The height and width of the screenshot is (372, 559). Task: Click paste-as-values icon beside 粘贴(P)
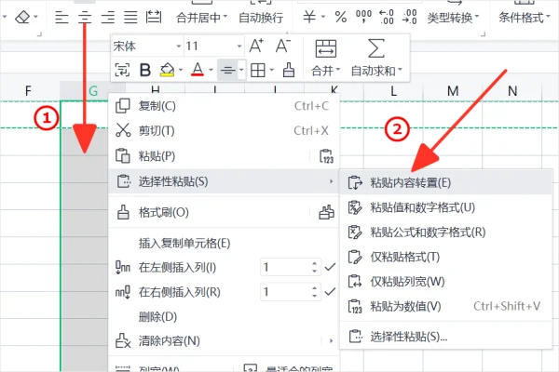[x=326, y=156]
